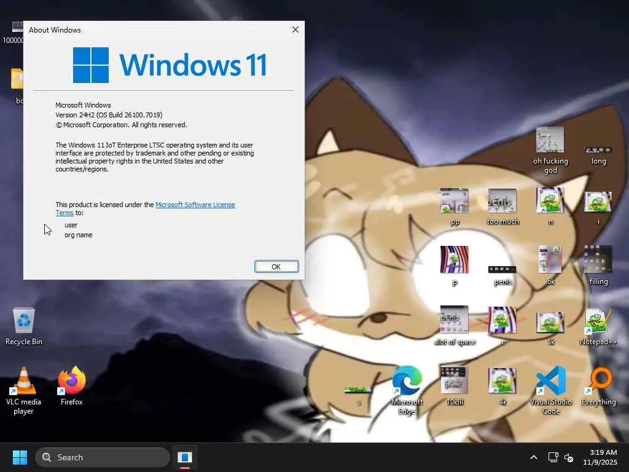Select the desktop file named '10kill'
The width and height of the screenshot is (629, 472).
(455, 386)
